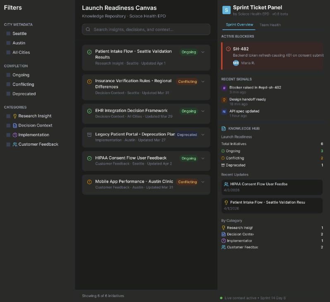This screenshot has height=302, width=330.
Task: Check the Conflicting completion filter
Action: click(8, 84)
